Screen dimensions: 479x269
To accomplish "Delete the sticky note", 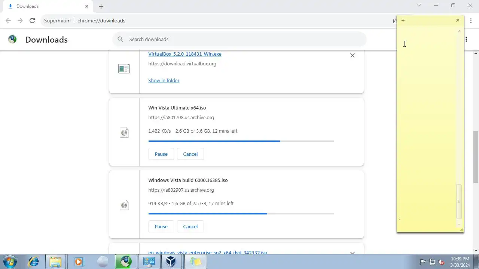I will pyautogui.click(x=458, y=21).
